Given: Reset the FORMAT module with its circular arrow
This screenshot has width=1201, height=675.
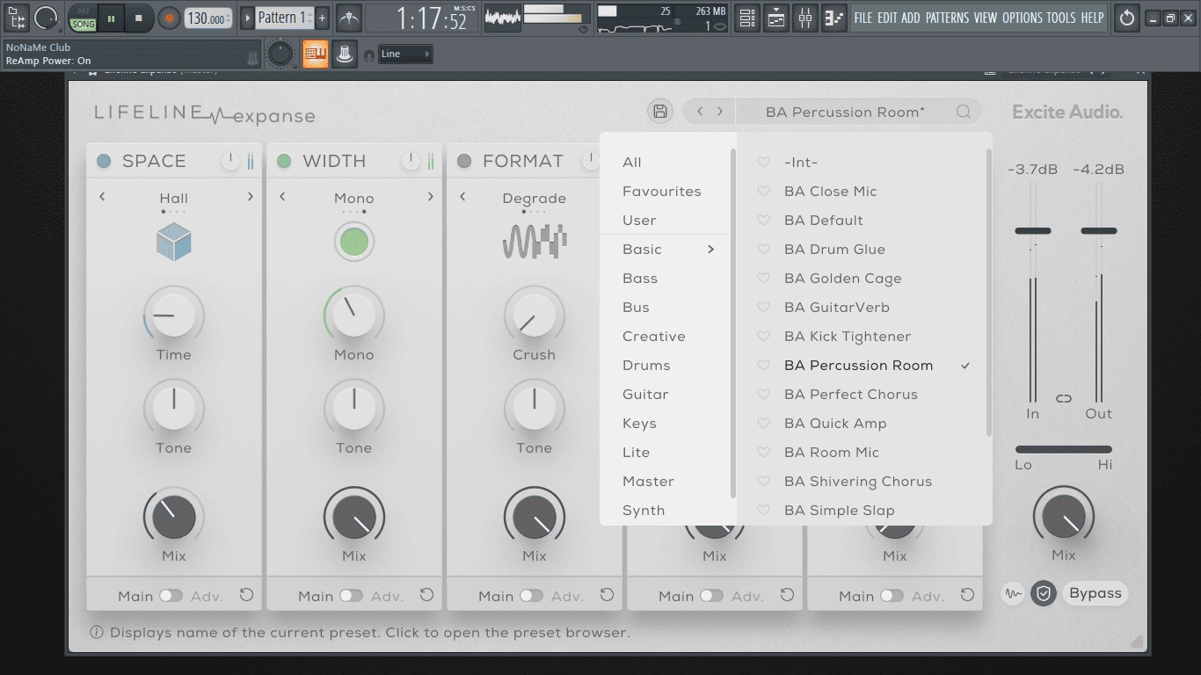Looking at the screenshot, I should coord(607,595).
